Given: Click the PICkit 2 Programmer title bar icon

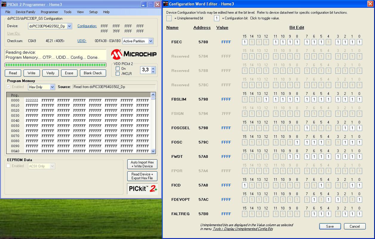Looking at the screenshot, I should click(4, 4).
